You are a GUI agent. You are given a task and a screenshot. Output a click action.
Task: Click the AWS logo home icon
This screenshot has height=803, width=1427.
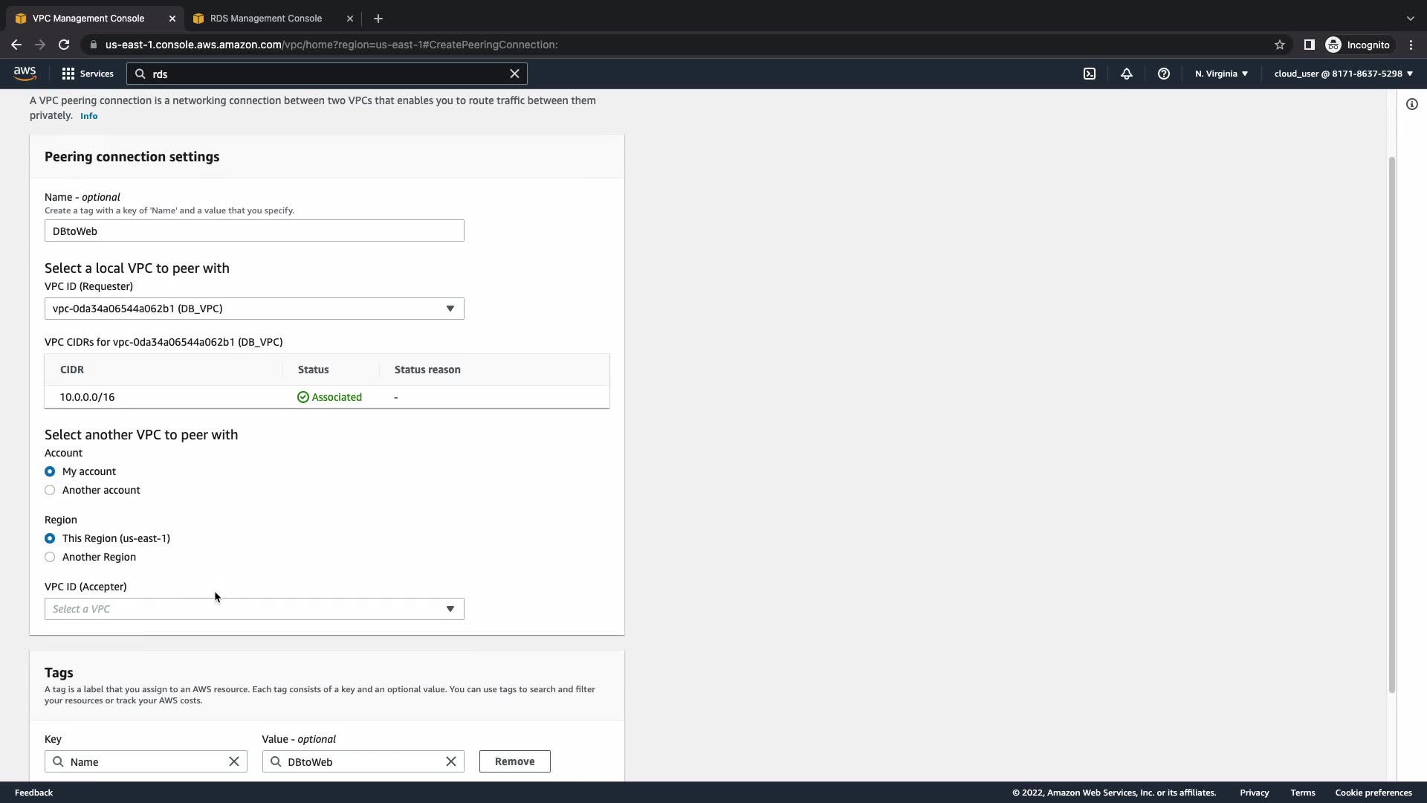(25, 73)
